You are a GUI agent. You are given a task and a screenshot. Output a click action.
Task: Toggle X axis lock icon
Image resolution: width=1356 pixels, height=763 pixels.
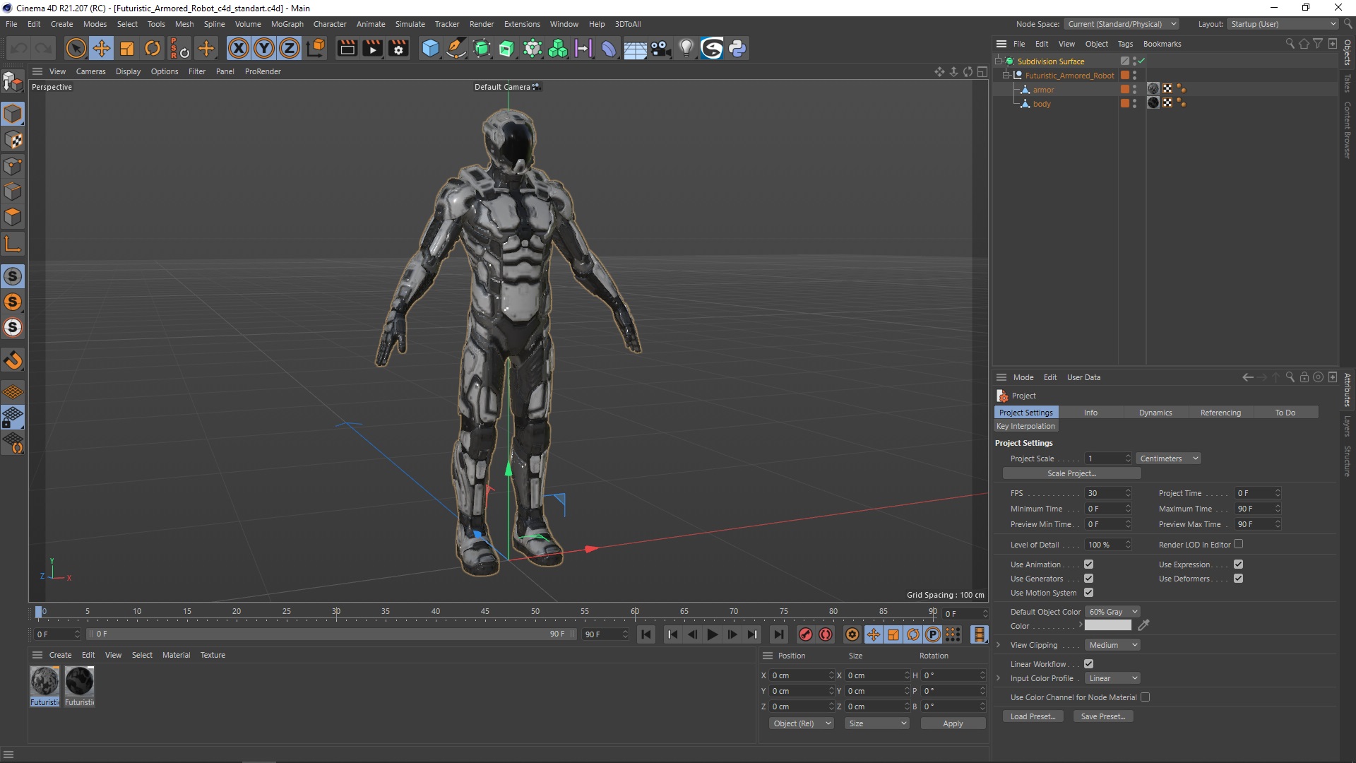[x=239, y=48]
